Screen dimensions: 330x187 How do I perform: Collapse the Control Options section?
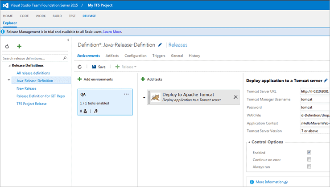pos(248,142)
